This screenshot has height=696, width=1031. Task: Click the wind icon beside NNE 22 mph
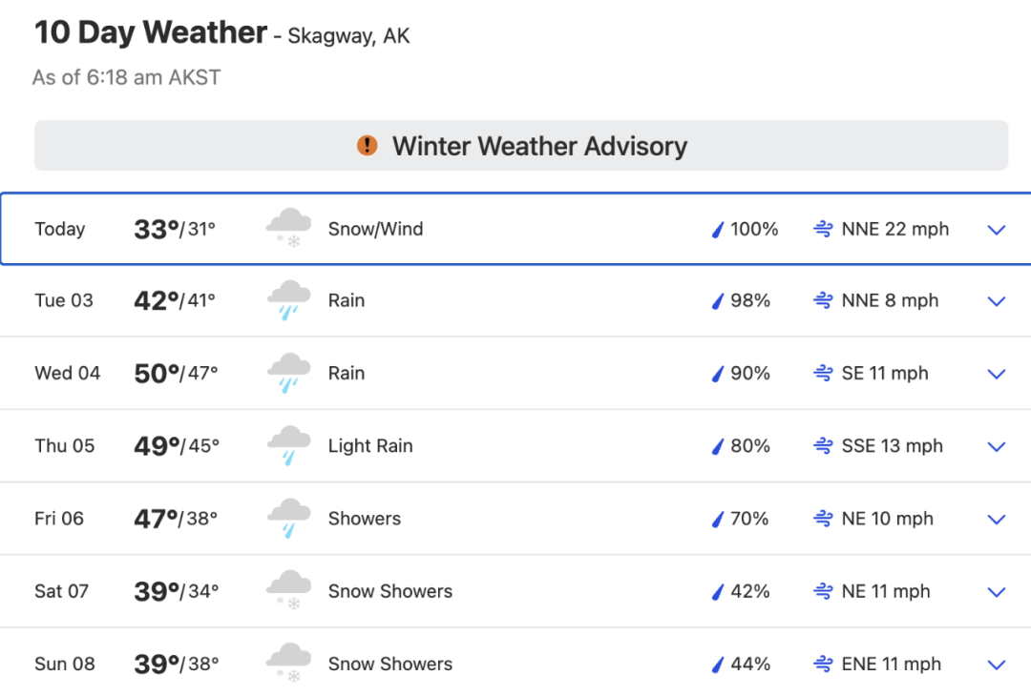point(823,229)
